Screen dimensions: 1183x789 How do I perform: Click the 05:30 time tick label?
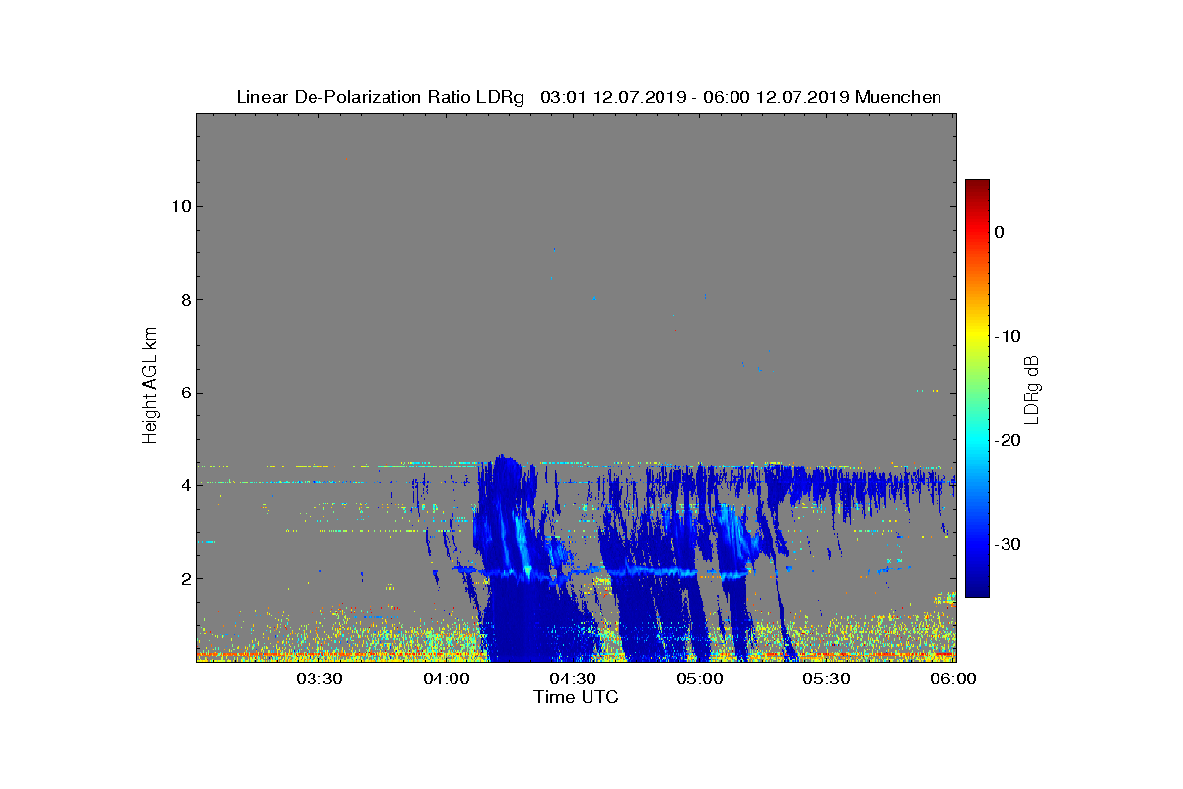coord(828,679)
